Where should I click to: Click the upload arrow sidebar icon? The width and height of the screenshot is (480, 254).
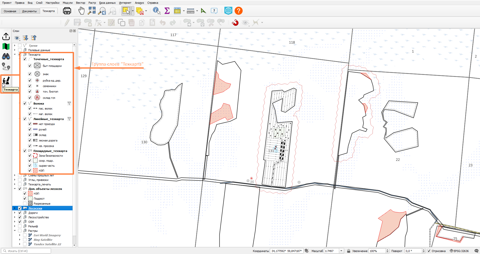pyautogui.click(x=6, y=36)
